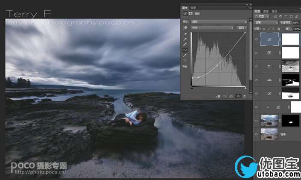Click the fill field showing 100%
The image size is (301, 180).
[x=296, y=29]
